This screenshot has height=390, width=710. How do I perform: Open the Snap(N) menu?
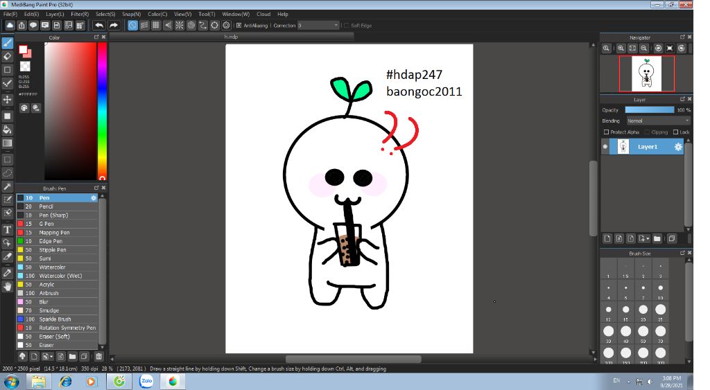pos(131,14)
